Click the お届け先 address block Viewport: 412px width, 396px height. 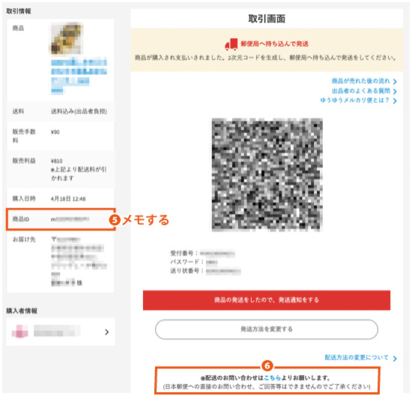coord(79,261)
